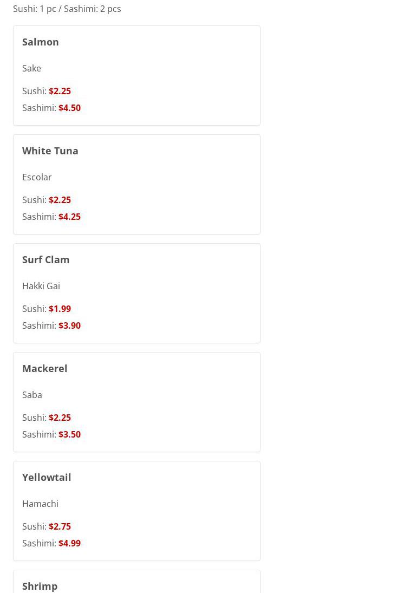
Task: Pick Mackerel sashimi price $3.50
Action: (69, 434)
